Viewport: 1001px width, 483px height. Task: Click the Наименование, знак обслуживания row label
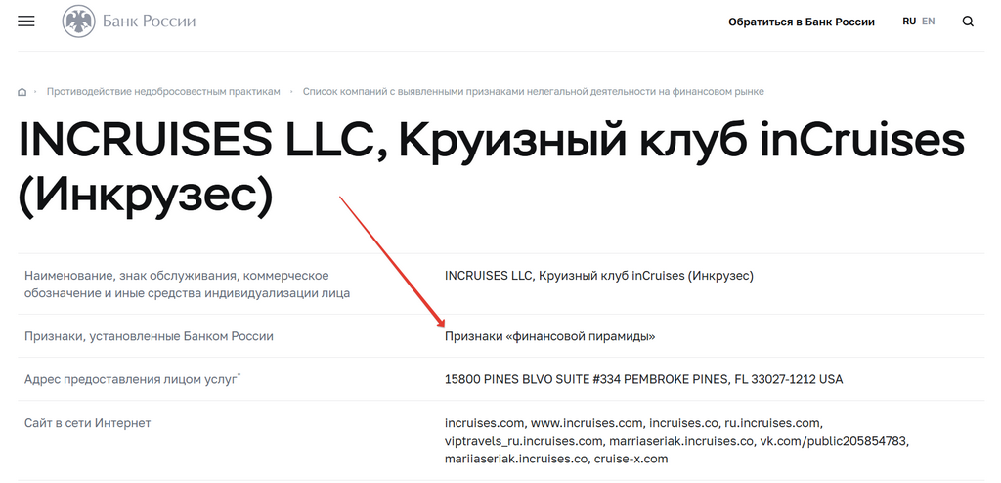(x=187, y=285)
